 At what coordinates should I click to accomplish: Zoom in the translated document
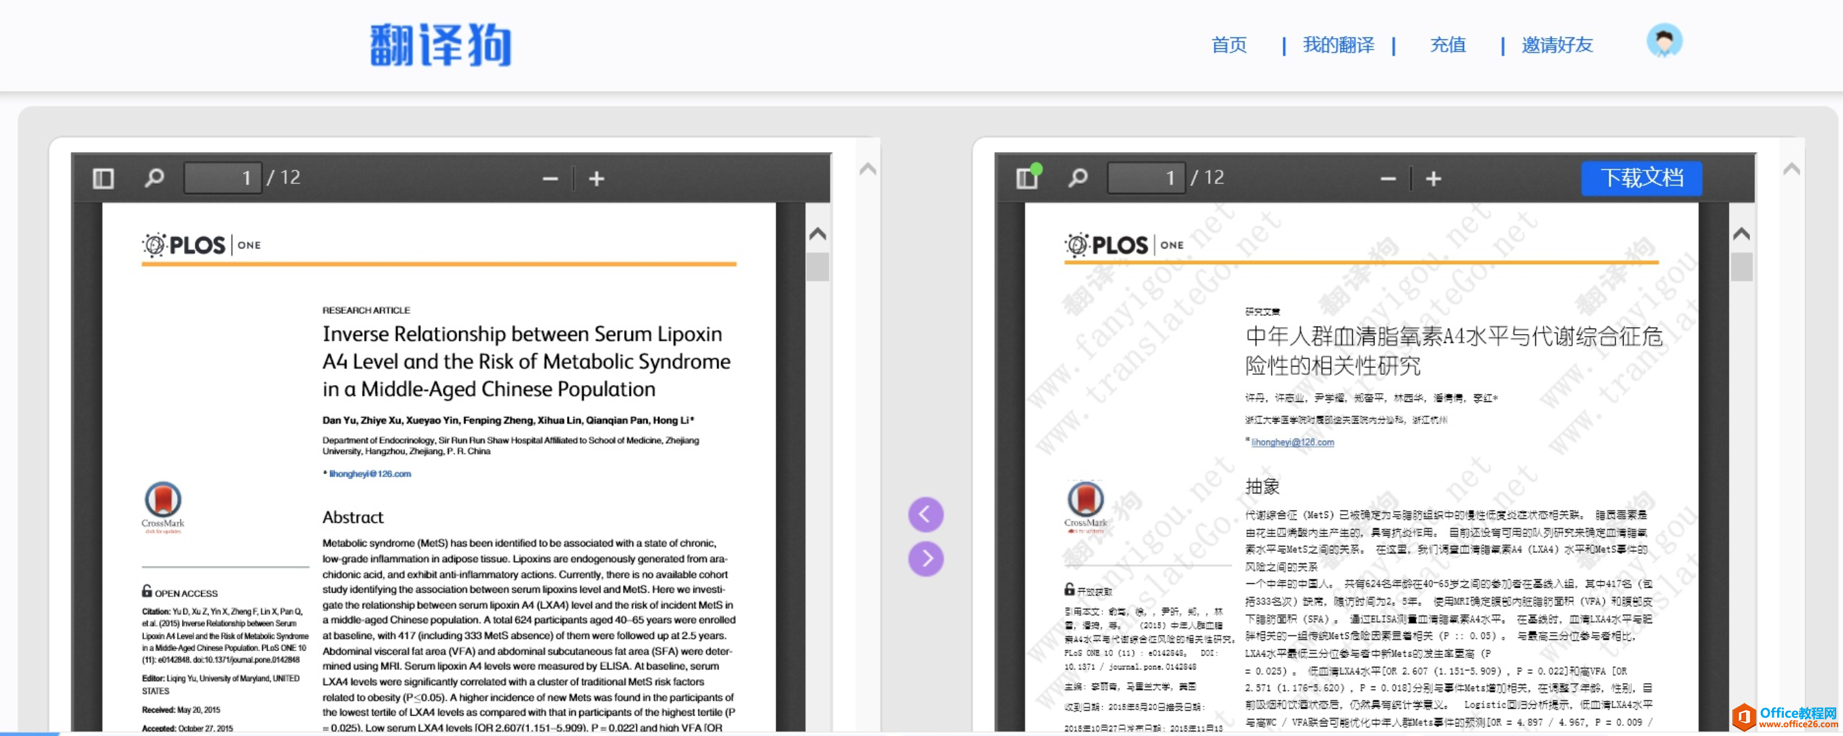tap(1433, 179)
